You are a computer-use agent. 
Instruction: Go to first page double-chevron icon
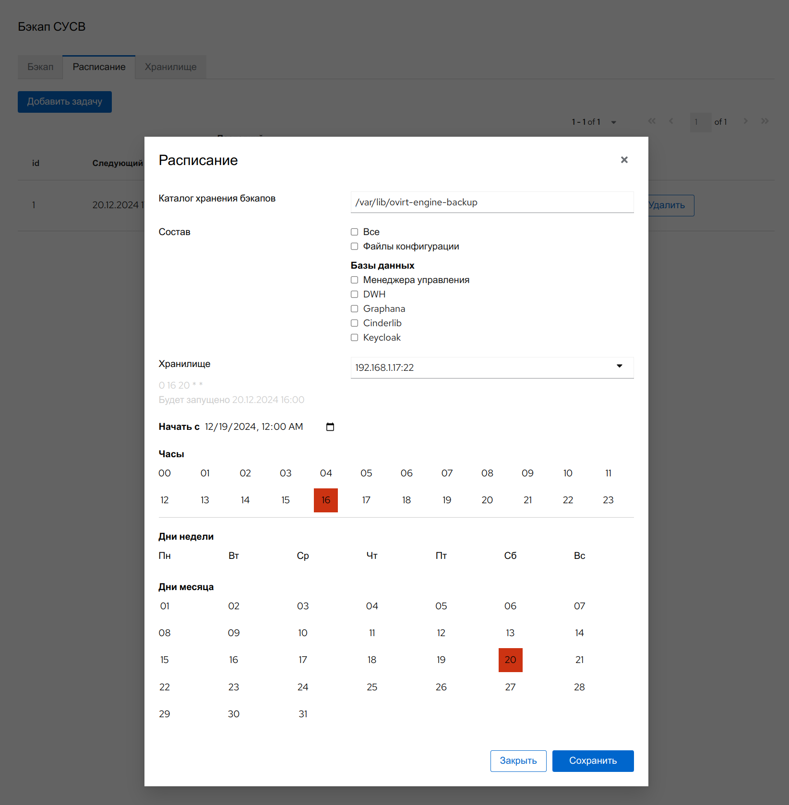[652, 121]
